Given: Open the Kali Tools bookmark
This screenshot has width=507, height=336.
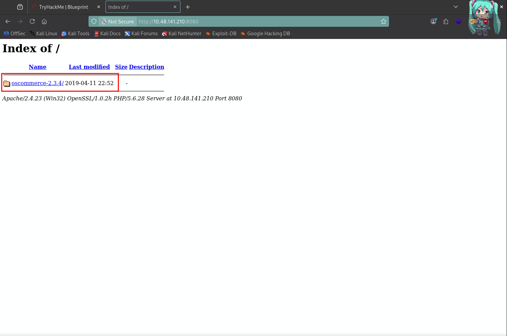Looking at the screenshot, I should [75, 34].
